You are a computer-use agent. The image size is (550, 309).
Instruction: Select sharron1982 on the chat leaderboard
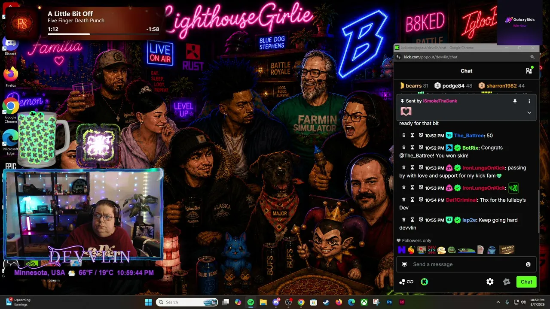pos(501,86)
